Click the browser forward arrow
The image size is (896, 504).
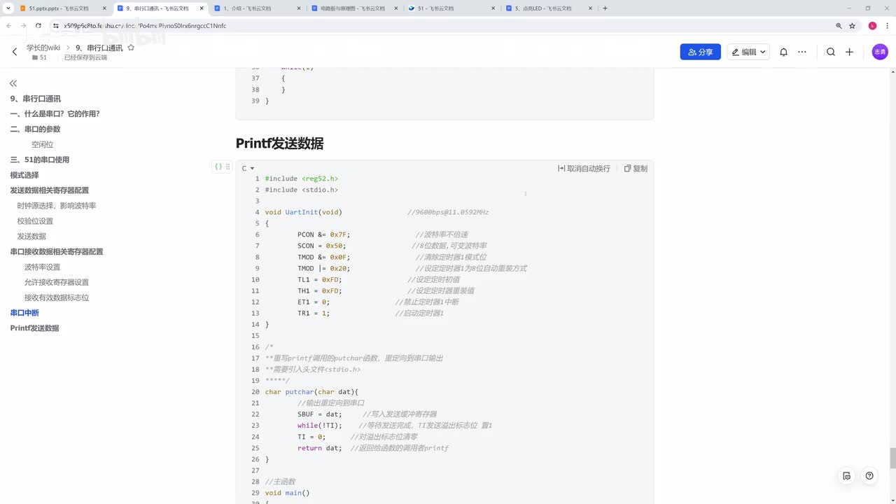24,25
